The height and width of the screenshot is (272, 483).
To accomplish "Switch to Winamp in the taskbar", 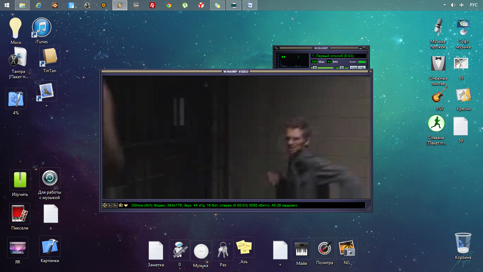I will click(x=120, y=5).
